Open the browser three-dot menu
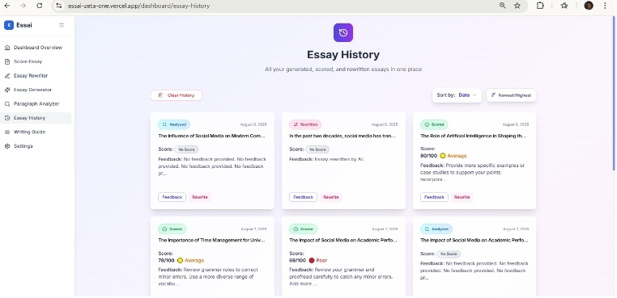Viewport: 617px width, 298px height. coord(605,6)
